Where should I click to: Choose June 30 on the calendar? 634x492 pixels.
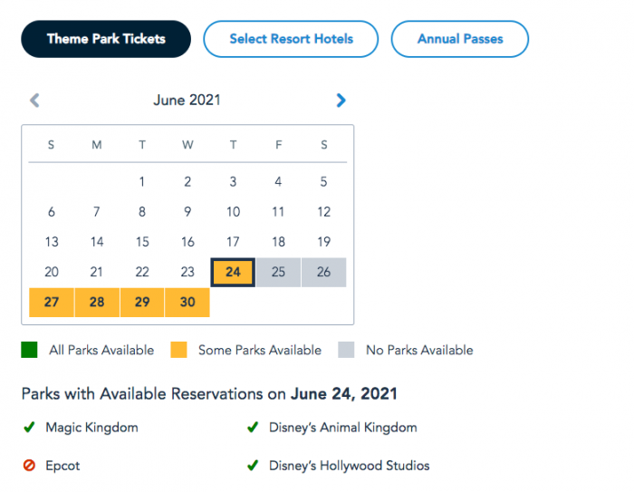[x=187, y=303]
